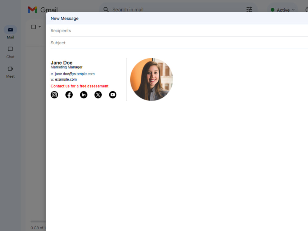Click the 'Jane Doe' name text
Viewport: 308px width, 231px height.
tap(62, 63)
